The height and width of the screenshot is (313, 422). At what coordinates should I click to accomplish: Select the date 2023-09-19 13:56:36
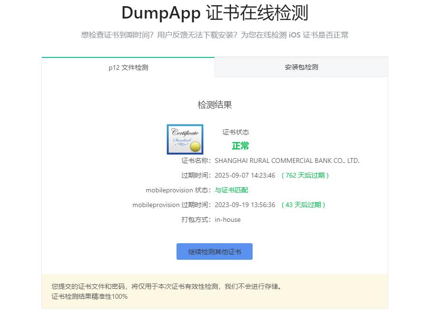[x=245, y=205]
